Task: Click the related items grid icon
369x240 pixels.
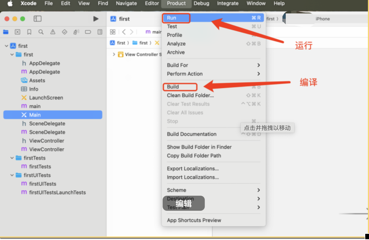Action: (x=113, y=32)
